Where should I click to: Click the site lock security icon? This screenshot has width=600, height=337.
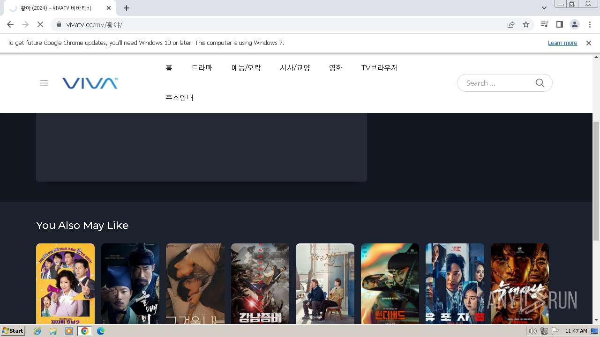pos(59,24)
